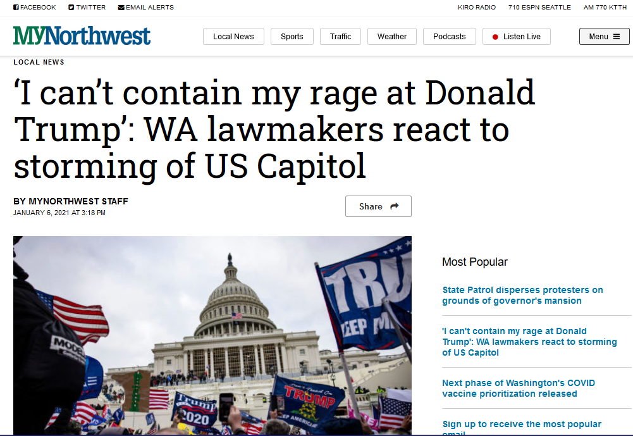Click the Facebook icon in top bar

tap(16, 7)
